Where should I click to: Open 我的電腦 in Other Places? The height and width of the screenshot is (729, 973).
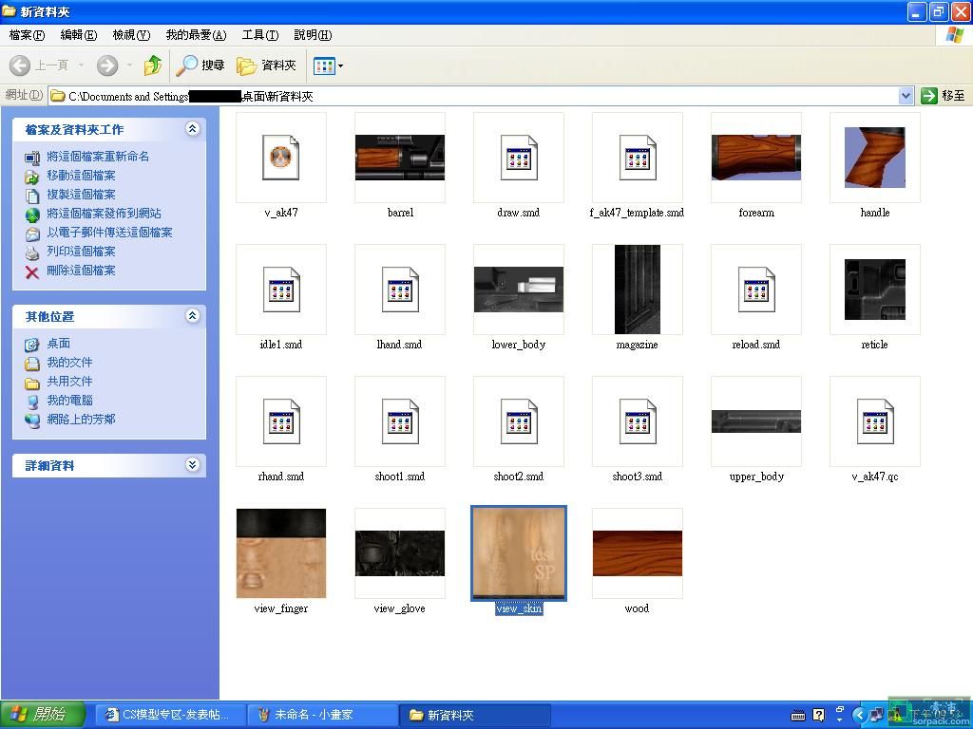(x=69, y=401)
